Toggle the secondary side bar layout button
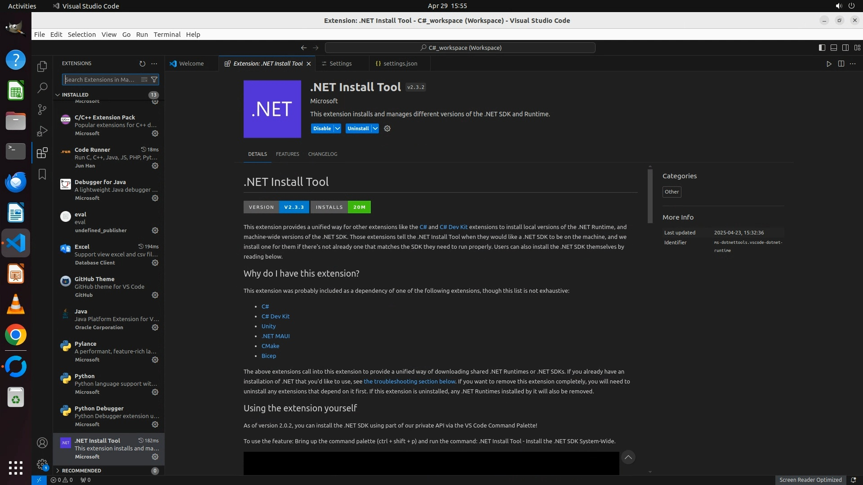The width and height of the screenshot is (863, 485). point(845,48)
